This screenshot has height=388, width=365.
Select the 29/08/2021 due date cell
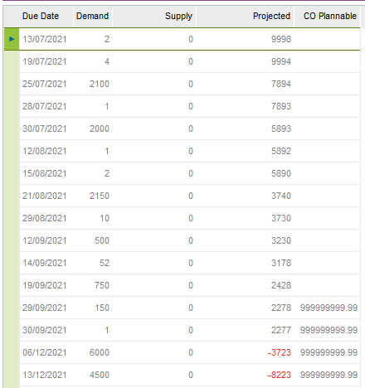[45, 218]
